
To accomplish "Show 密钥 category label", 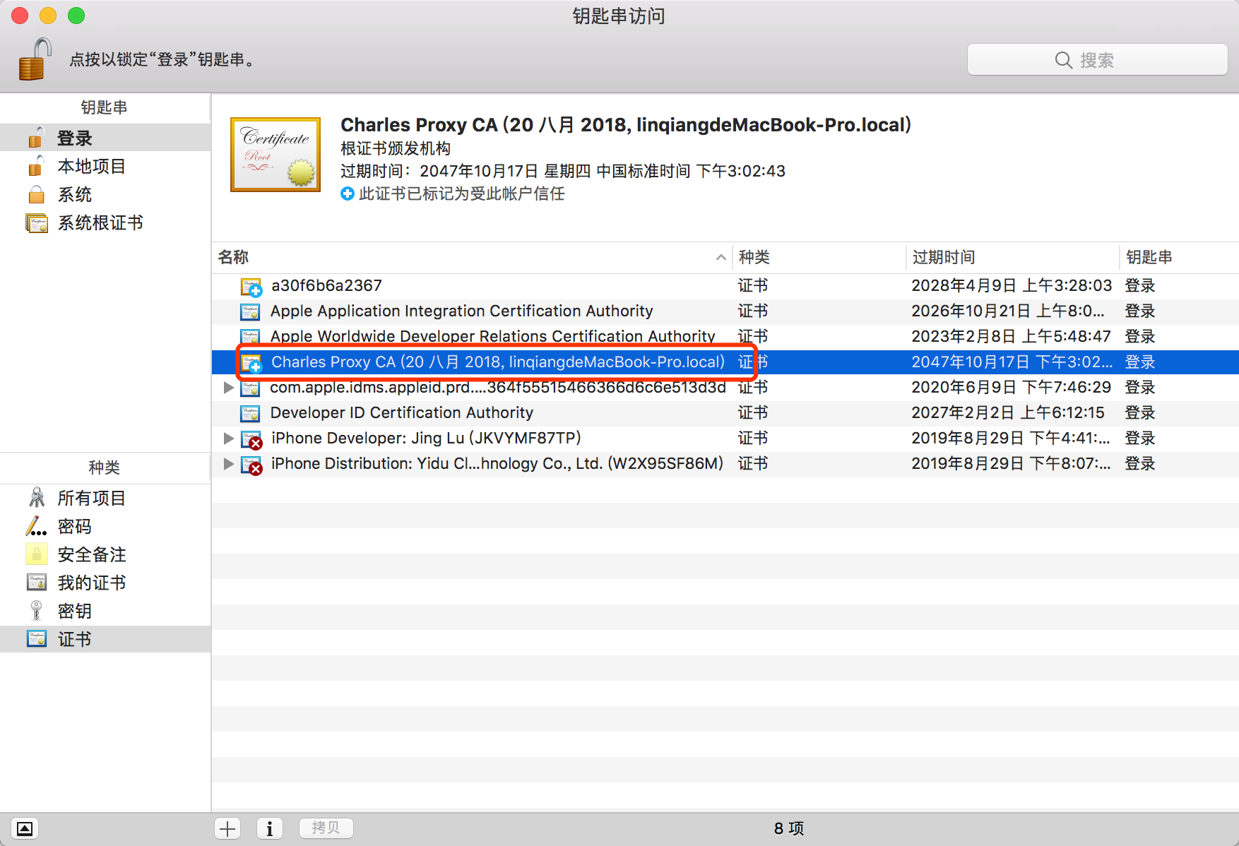I will point(75,612).
